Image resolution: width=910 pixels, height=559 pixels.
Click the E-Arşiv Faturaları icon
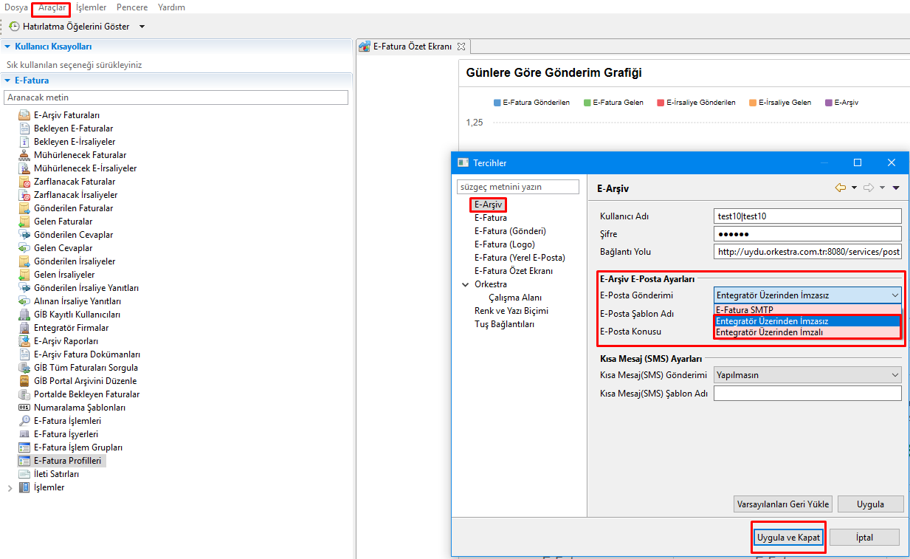point(24,115)
